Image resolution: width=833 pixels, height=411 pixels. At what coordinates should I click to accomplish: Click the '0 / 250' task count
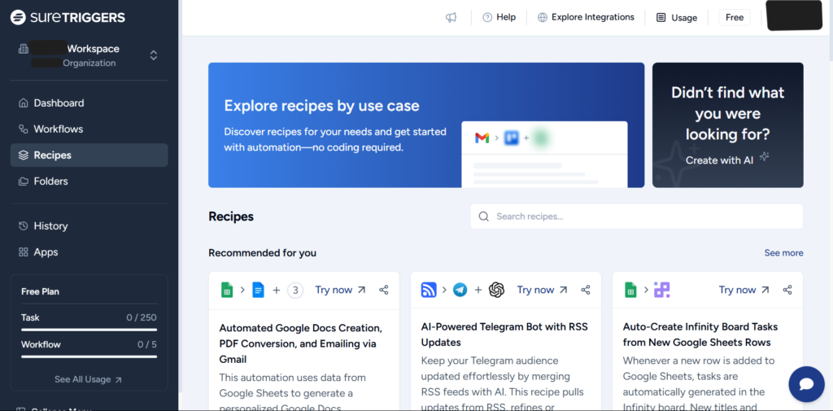coord(142,317)
